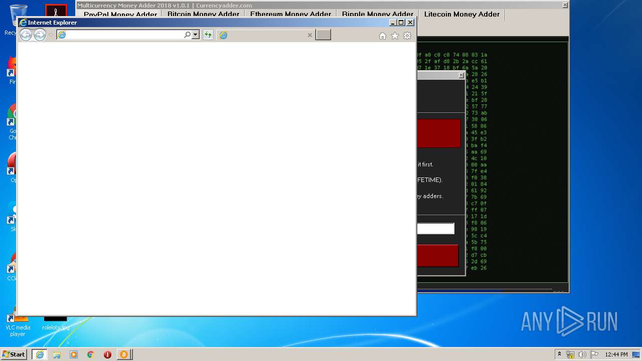Switch to the Bitcoin Money Adder taskbar item
The width and height of the screenshot is (642, 361).
click(x=123, y=354)
